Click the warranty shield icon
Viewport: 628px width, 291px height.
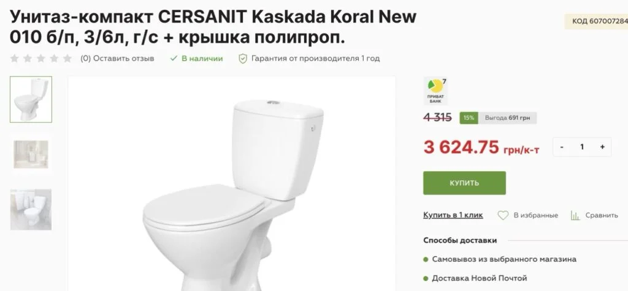coord(243,59)
